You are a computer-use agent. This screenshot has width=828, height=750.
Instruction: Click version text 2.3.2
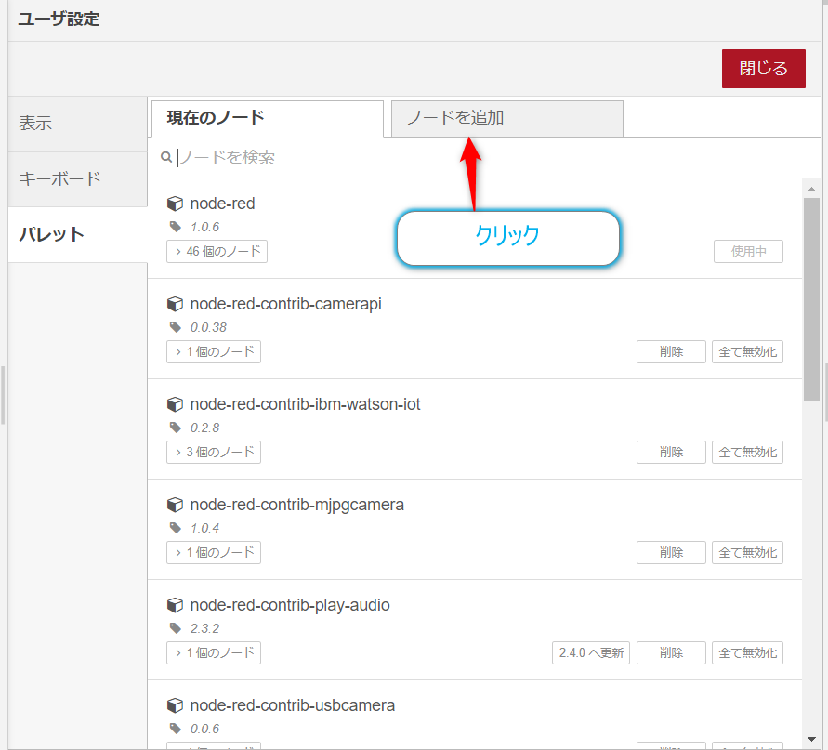click(x=204, y=628)
